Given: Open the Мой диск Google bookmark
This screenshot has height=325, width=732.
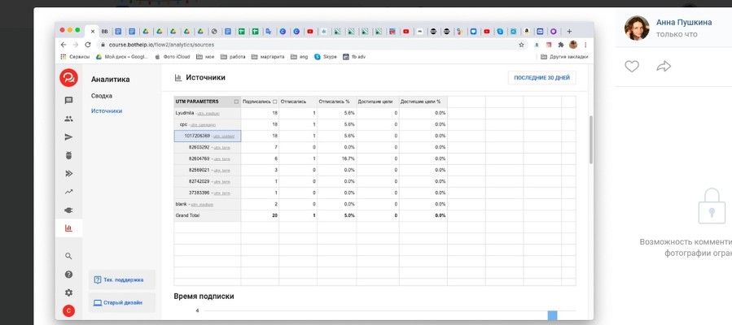Looking at the screenshot, I should [x=121, y=57].
